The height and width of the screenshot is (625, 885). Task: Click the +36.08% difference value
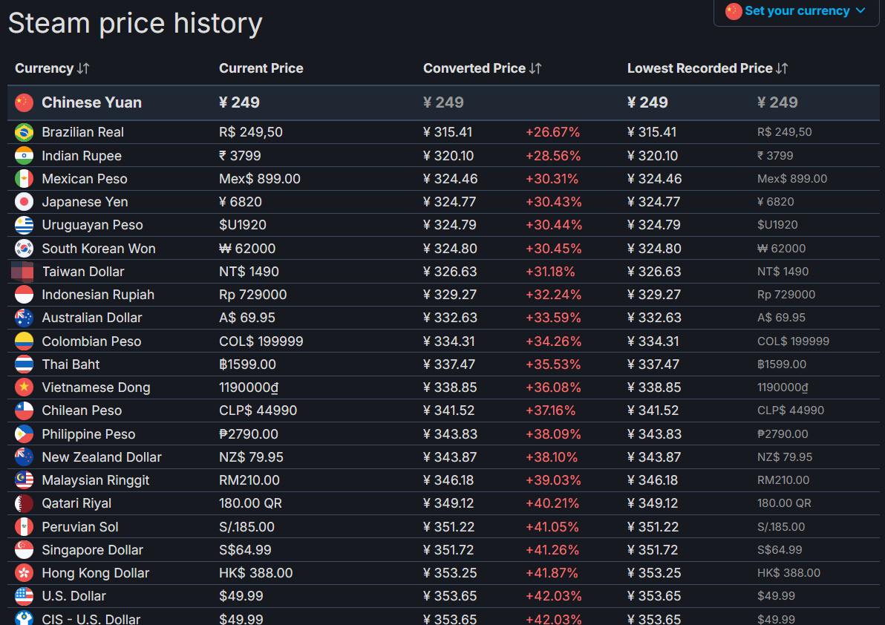click(553, 387)
